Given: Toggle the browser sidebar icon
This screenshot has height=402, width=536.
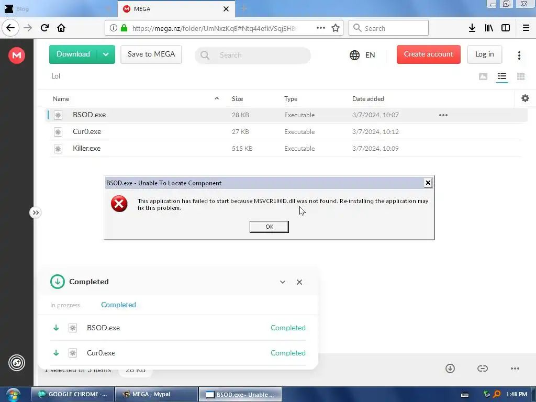Looking at the screenshot, I should (x=506, y=28).
